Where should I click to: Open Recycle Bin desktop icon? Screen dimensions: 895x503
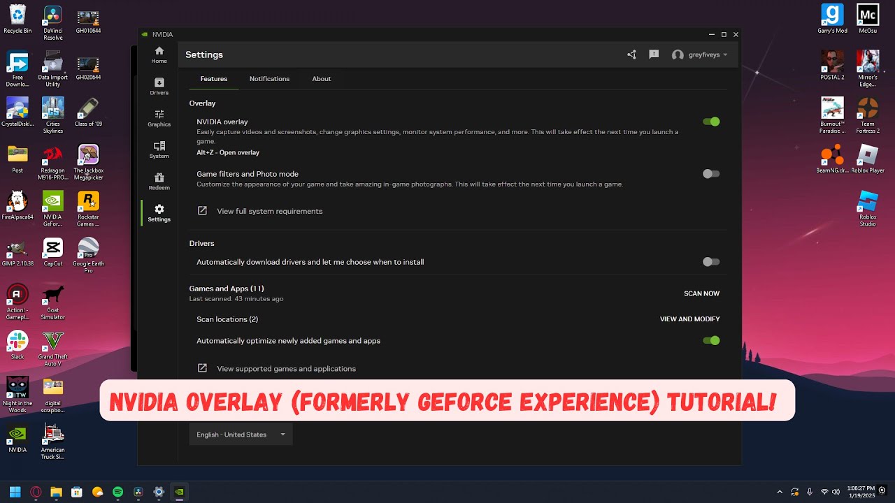(17, 20)
